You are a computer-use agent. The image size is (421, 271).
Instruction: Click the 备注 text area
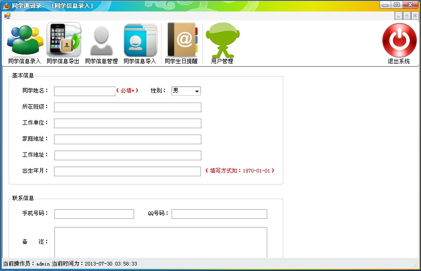tap(161, 242)
